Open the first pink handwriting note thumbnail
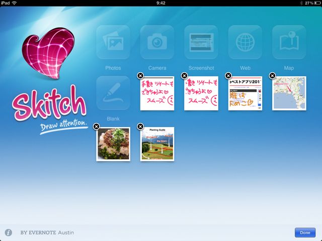Screen dimensions: 322x241 [x=157, y=93]
